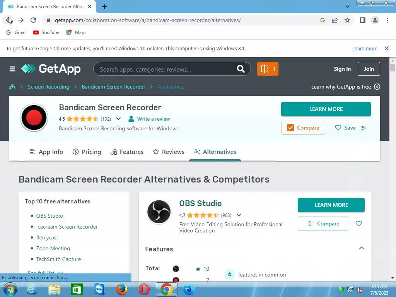Open Pricing tab
The image size is (396, 297).
(87, 152)
